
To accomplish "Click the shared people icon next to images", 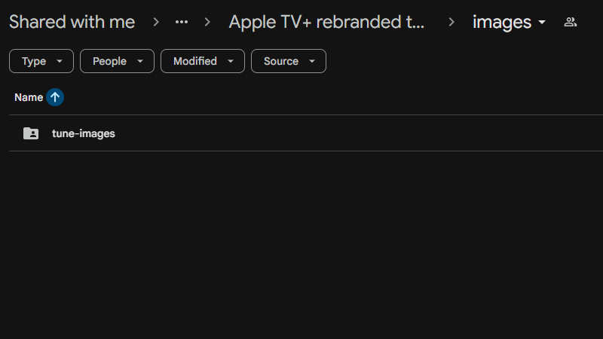I will click(571, 22).
